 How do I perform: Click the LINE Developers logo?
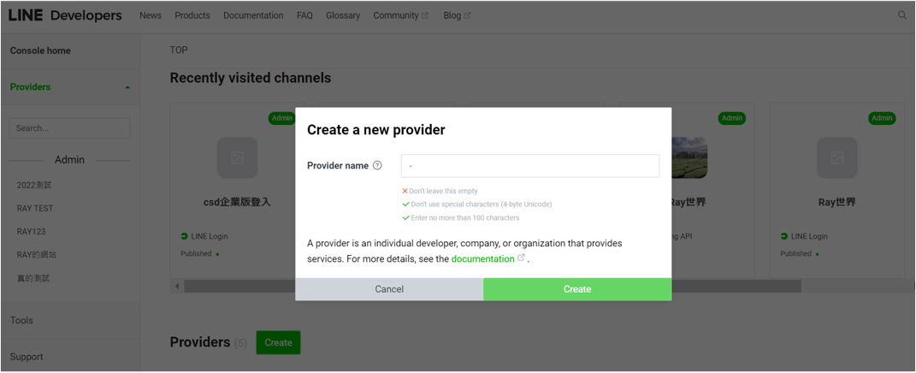click(x=65, y=15)
